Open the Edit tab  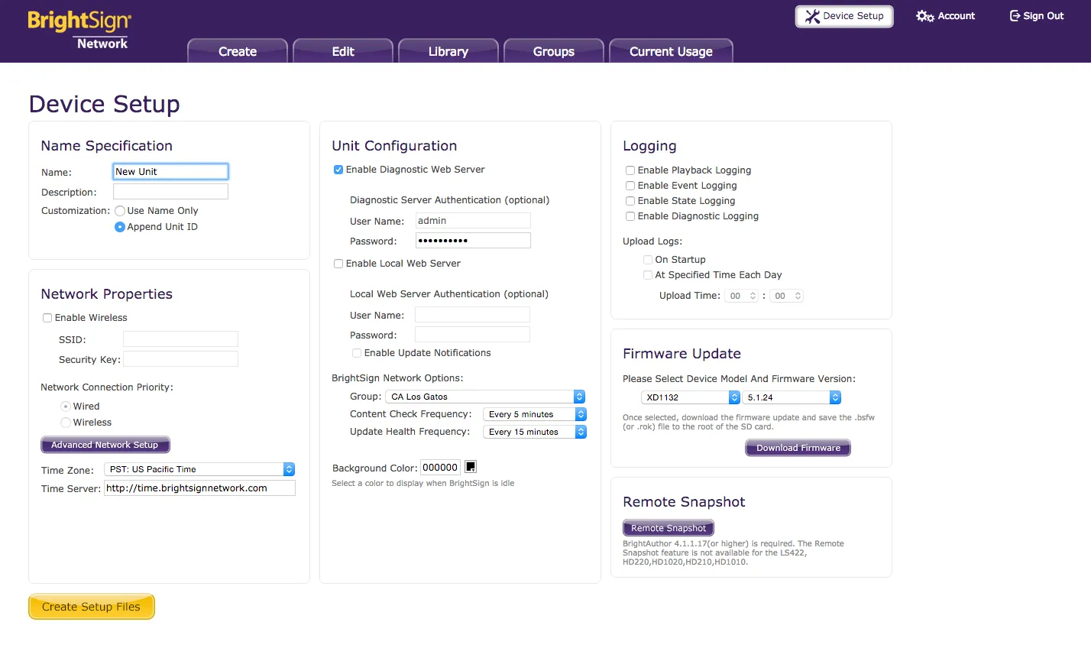[343, 51]
